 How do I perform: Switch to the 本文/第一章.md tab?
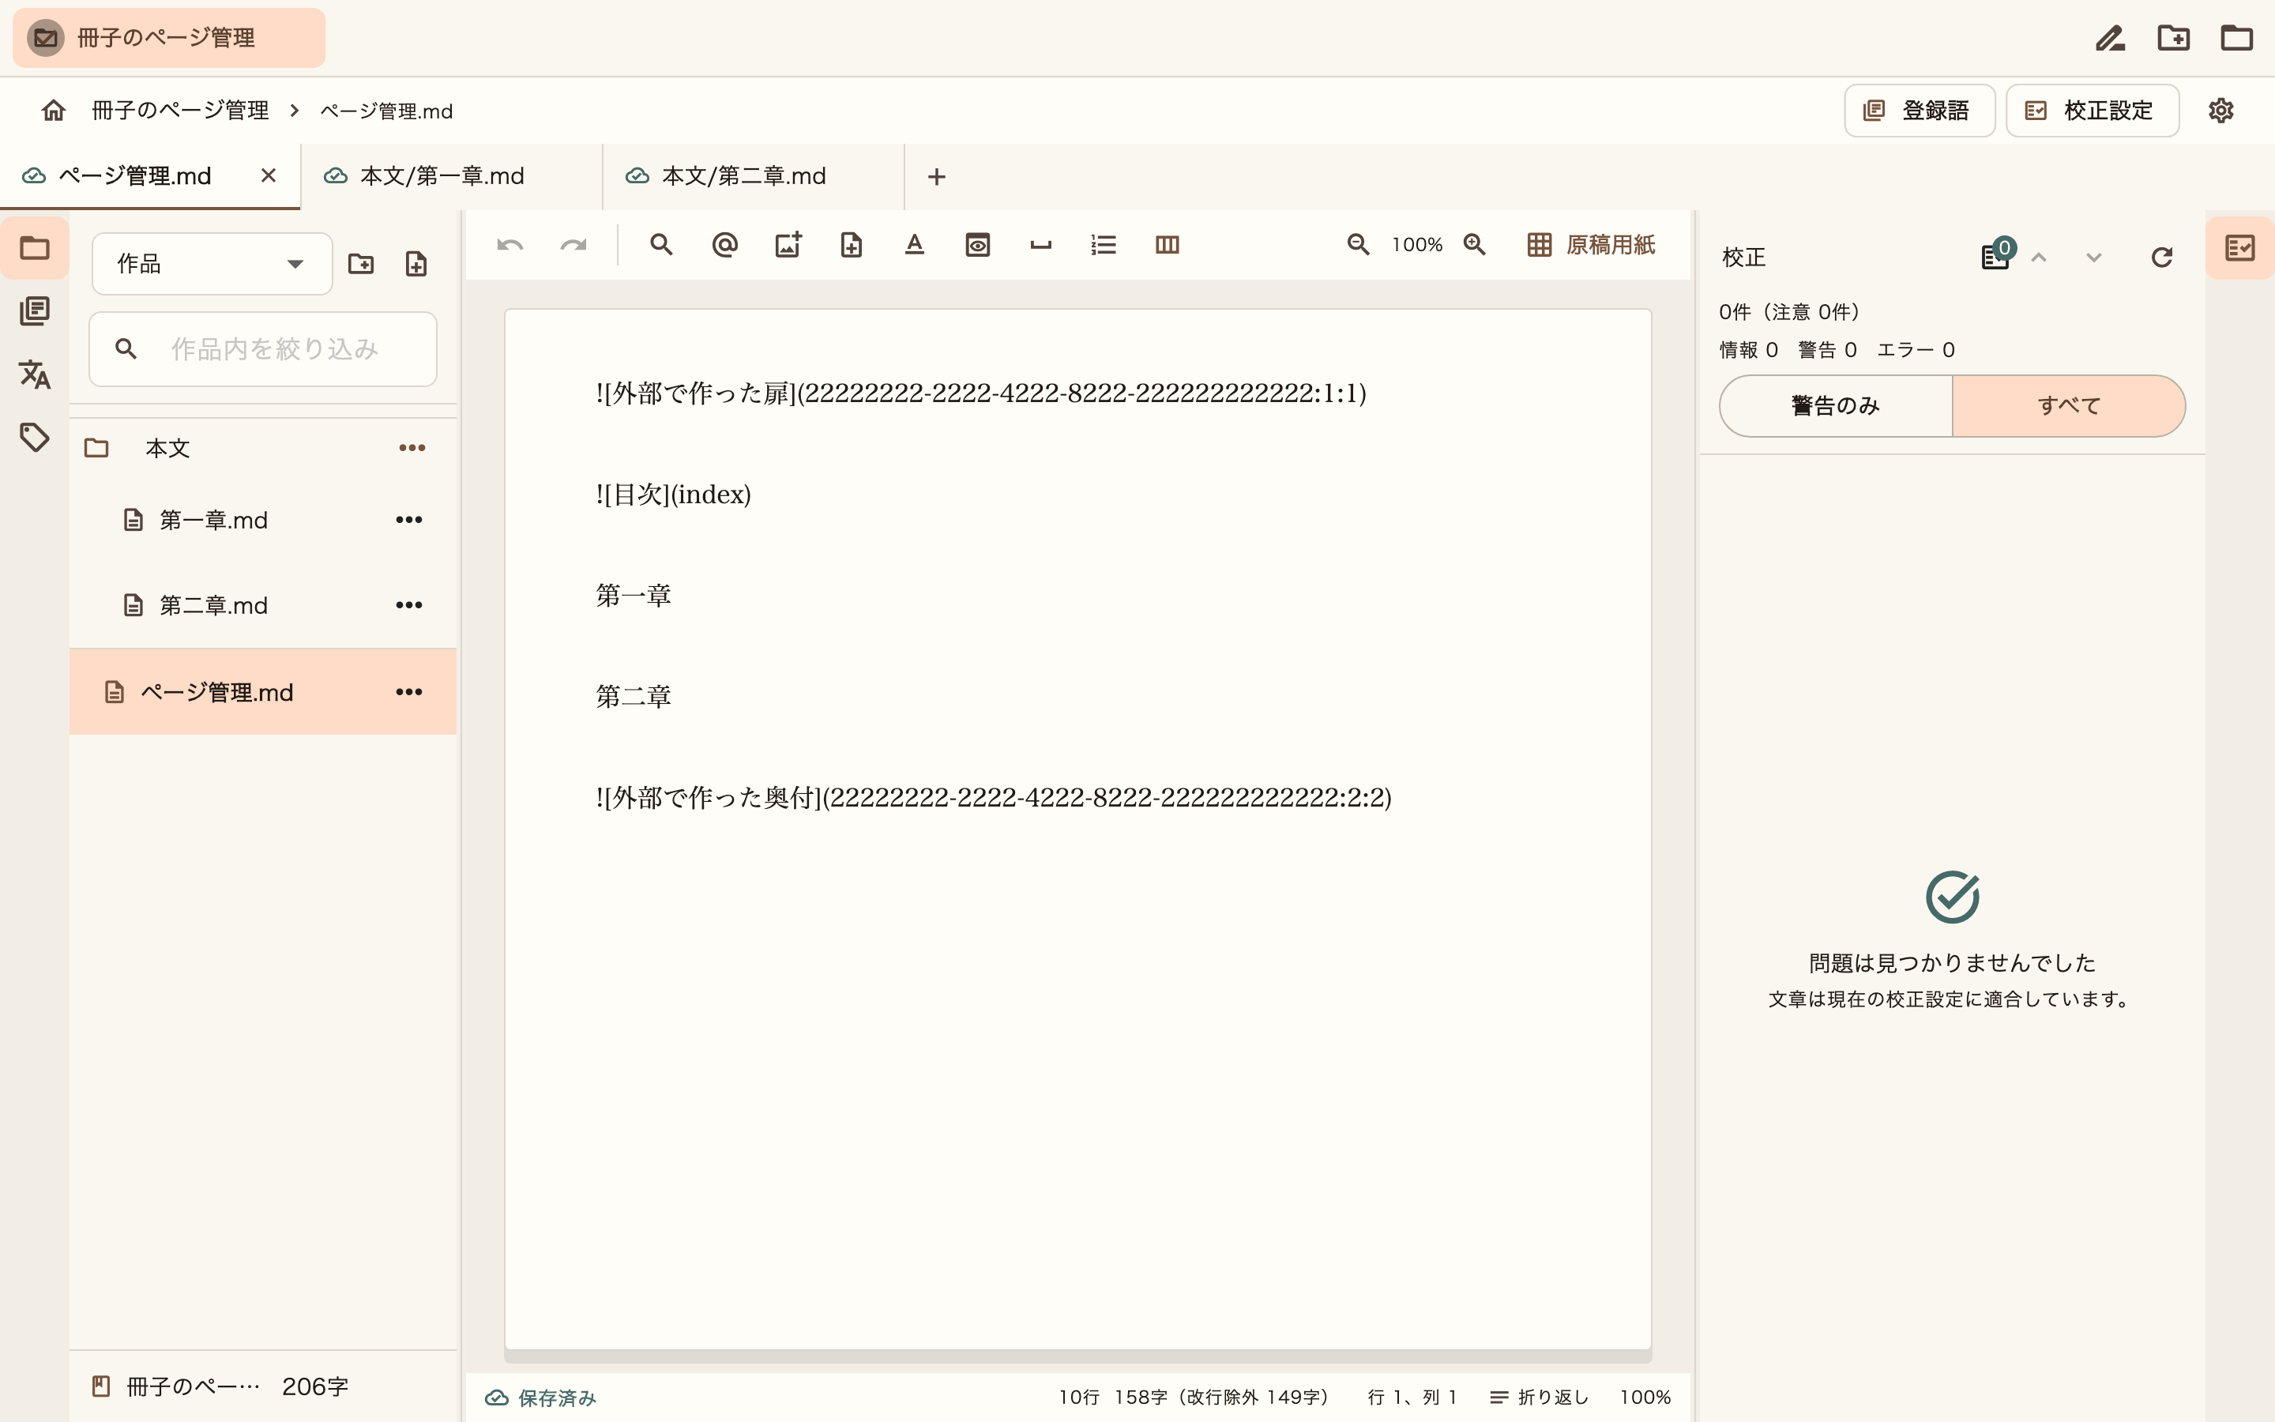click(451, 177)
